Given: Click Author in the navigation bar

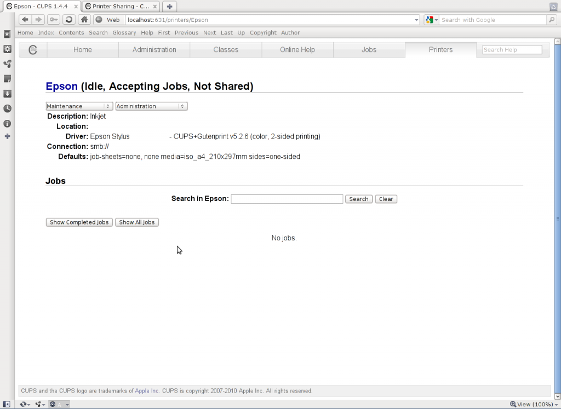Looking at the screenshot, I should (290, 32).
